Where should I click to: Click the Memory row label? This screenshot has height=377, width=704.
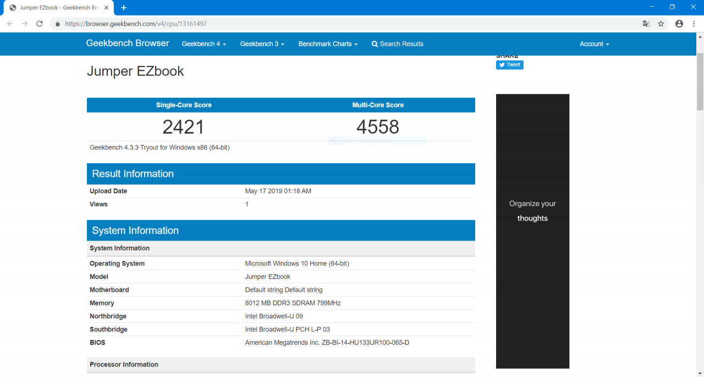pos(102,303)
